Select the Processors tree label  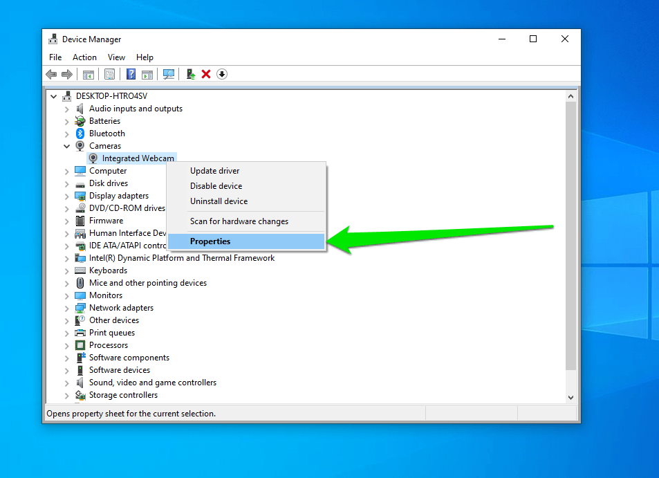tap(109, 345)
